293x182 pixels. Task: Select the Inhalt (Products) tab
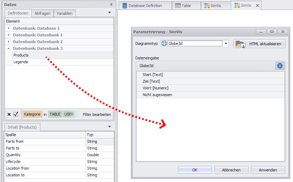click(22, 127)
